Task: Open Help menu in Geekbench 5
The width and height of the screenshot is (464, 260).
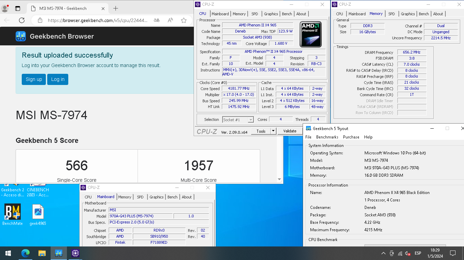Action: (x=368, y=137)
